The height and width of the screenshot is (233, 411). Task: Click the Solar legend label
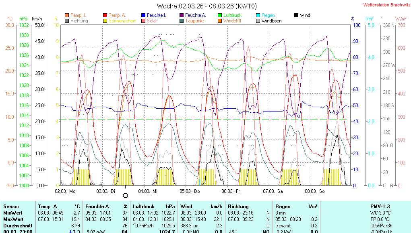point(152,21)
